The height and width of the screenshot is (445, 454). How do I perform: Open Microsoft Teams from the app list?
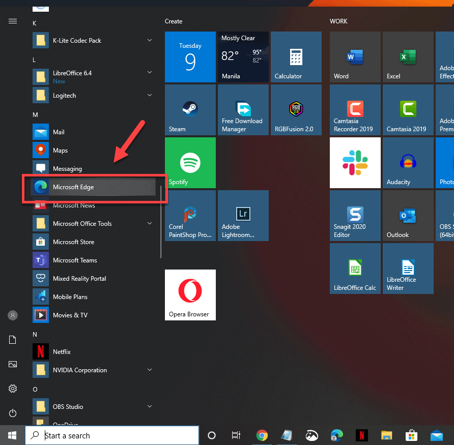[94, 260]
